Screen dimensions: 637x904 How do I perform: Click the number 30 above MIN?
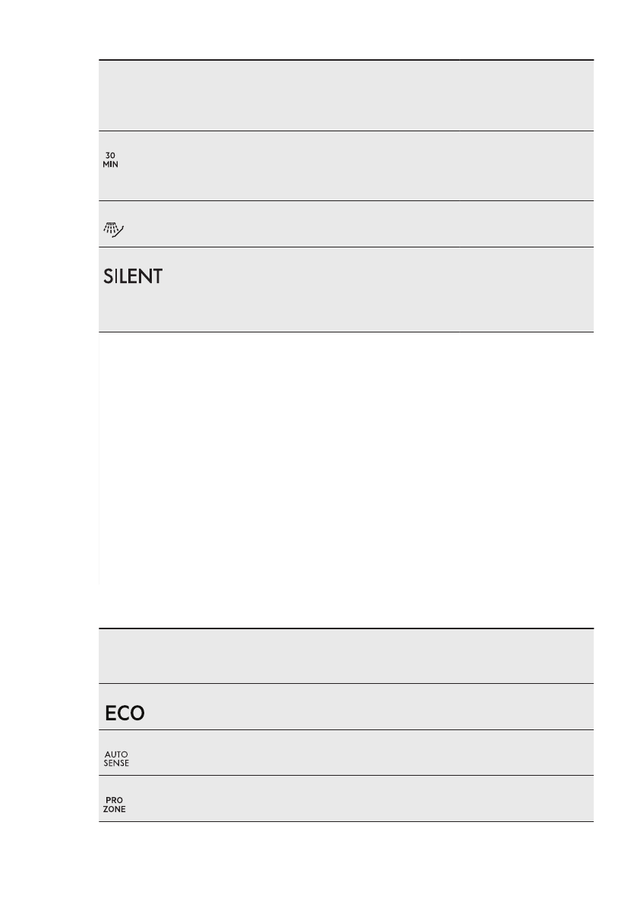[x=111, y=156]
